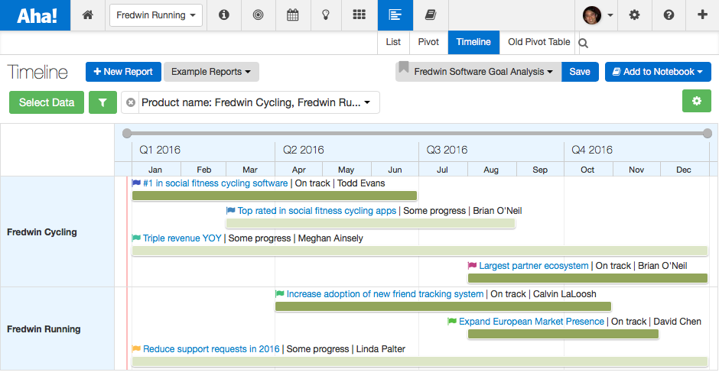Click the search magnifier icon
Screen dimensions: 719x382
coord(584,43)
